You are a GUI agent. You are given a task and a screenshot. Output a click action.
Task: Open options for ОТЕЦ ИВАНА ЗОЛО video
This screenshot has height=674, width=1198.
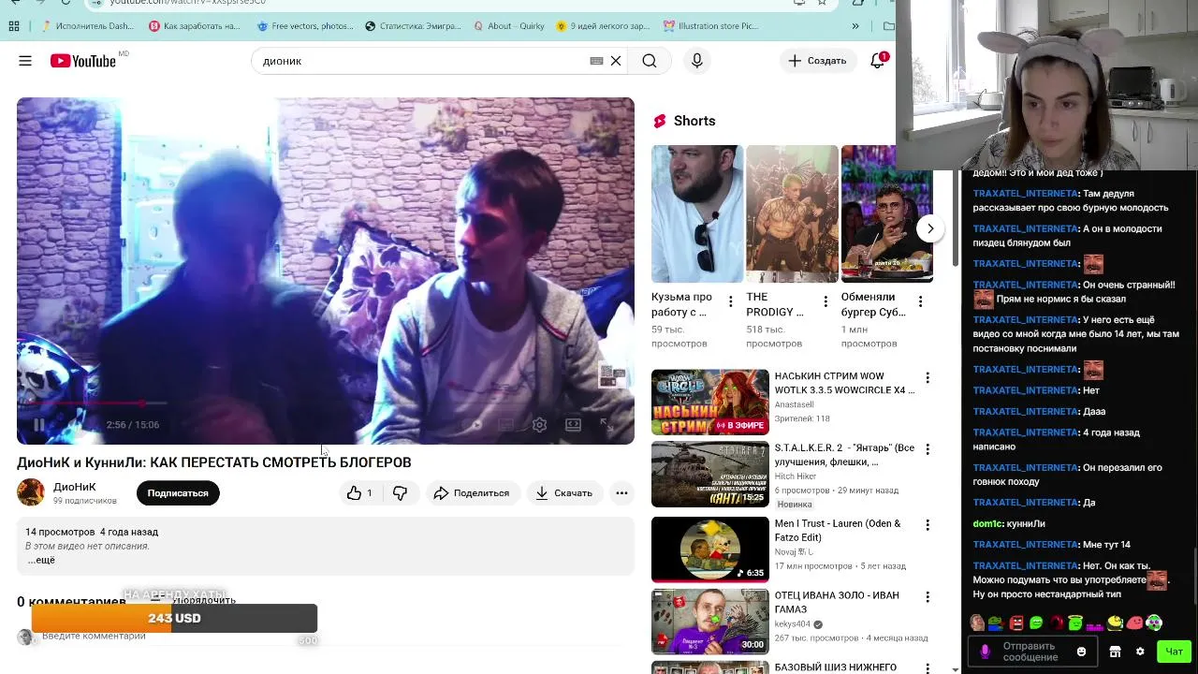click(x=928, y=597)
